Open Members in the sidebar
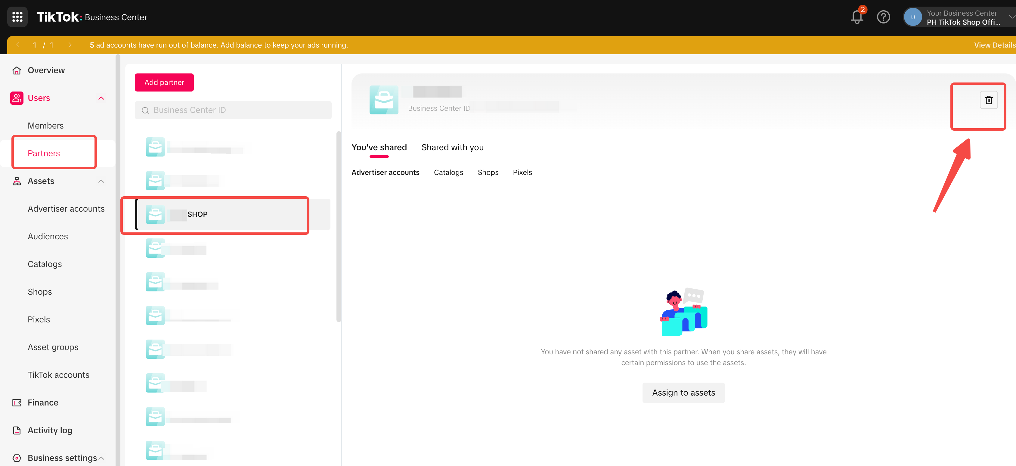 [45, 126]
